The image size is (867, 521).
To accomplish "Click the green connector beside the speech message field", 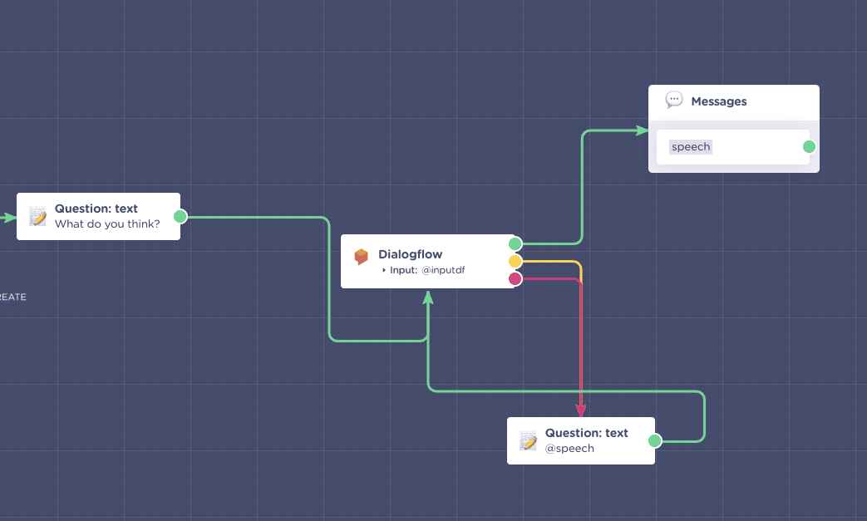I will click(809, 146).
